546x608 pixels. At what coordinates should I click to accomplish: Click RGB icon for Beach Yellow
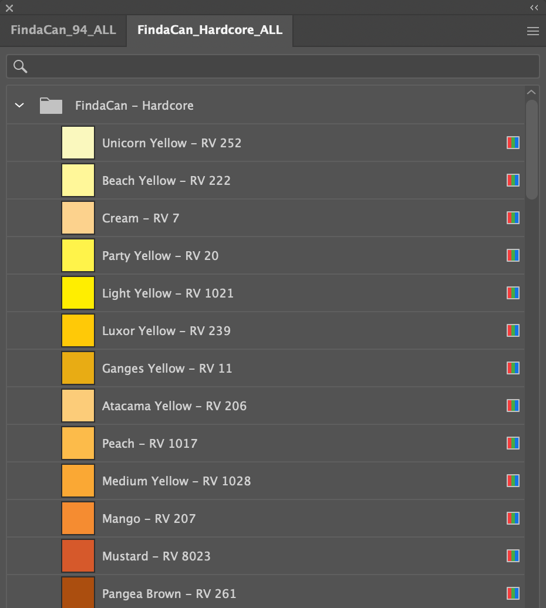click(x=513, y=180)
